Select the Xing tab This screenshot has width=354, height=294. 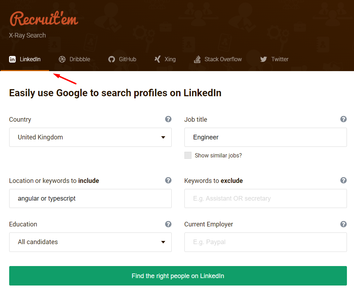[165, 59]
